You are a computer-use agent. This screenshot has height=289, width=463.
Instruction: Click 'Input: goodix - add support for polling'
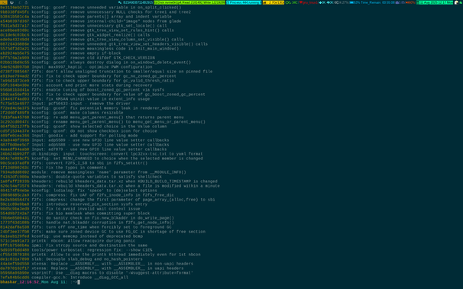click(x=69, y=136)
